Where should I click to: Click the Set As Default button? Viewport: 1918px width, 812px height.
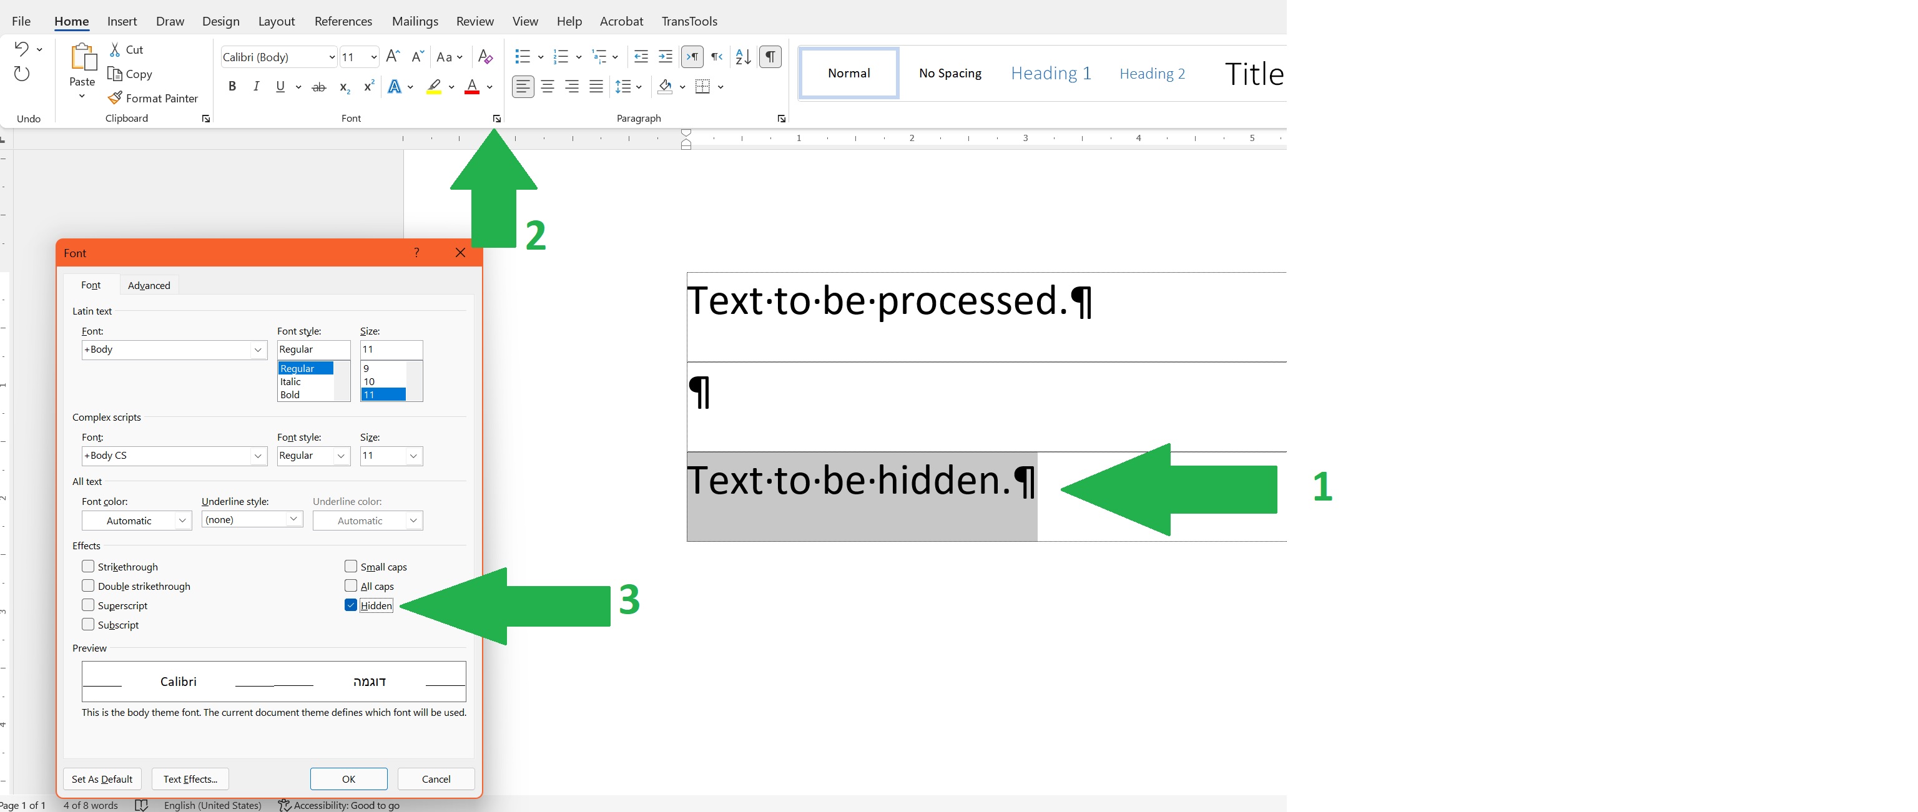click(x=102, y=778)
